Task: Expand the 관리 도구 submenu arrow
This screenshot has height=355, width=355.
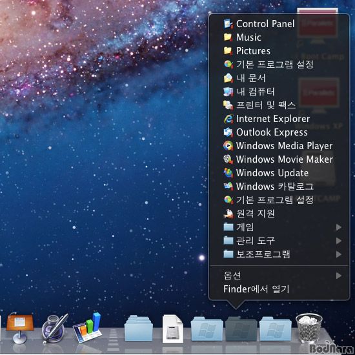Action: point(339,241)
